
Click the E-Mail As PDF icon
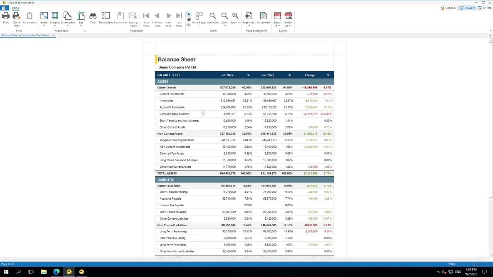click(x=288, y=16)
